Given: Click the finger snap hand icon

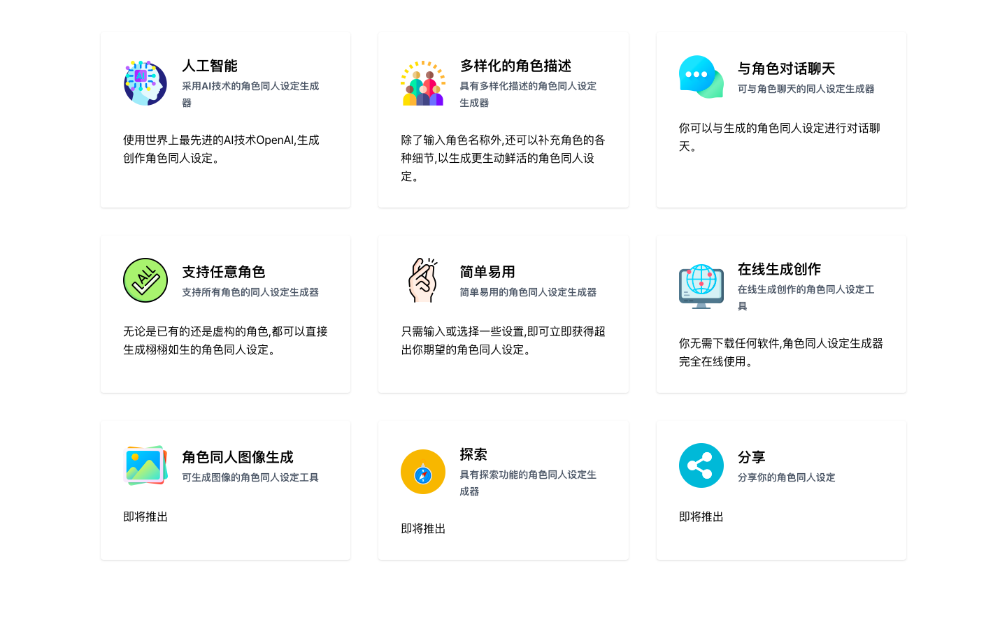Looking at the screenshot, I should [423, 280].
